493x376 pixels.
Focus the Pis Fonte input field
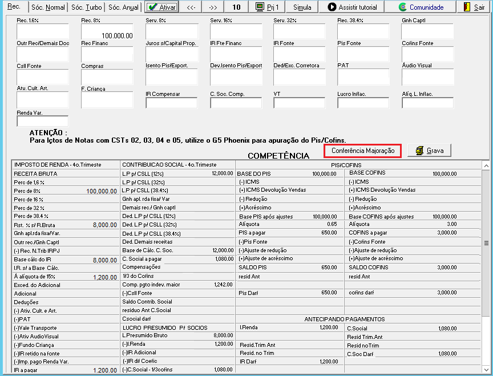pyautogui.click(x=363, y=54)
